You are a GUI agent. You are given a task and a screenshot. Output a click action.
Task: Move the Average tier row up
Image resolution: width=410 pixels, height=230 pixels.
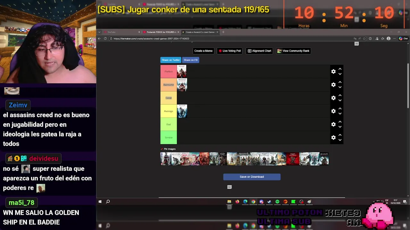point(340,109)
